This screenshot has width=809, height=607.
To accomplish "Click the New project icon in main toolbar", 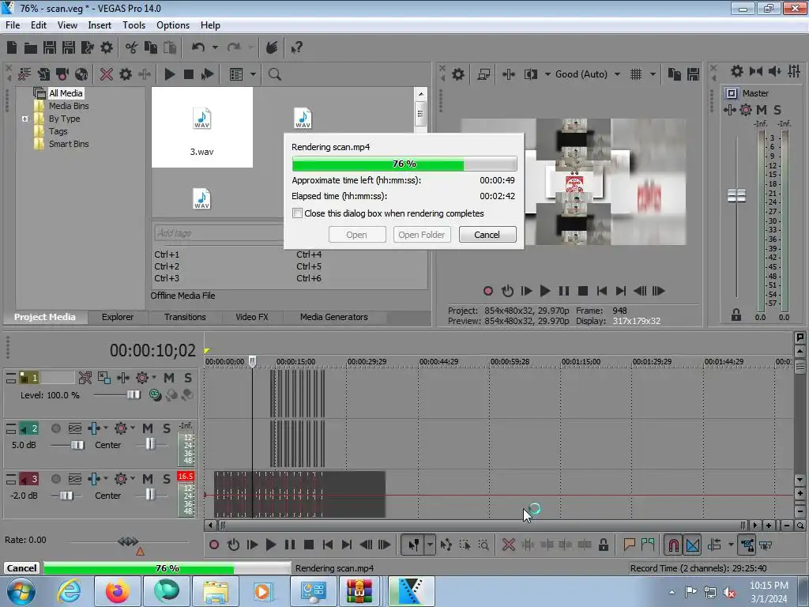I will (x=12, y=47).
